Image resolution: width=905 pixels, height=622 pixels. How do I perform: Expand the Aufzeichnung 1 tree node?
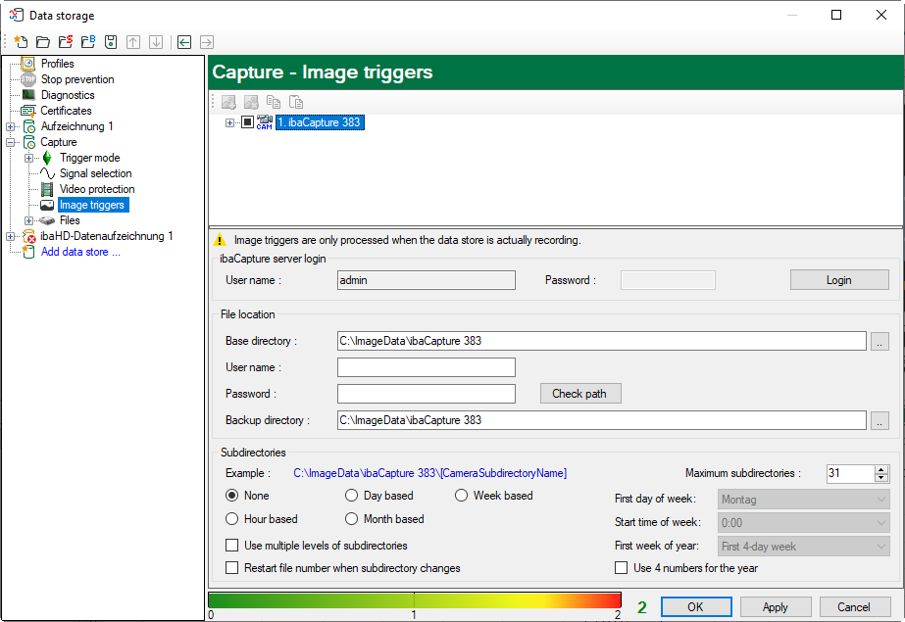[x=11, y=126]
